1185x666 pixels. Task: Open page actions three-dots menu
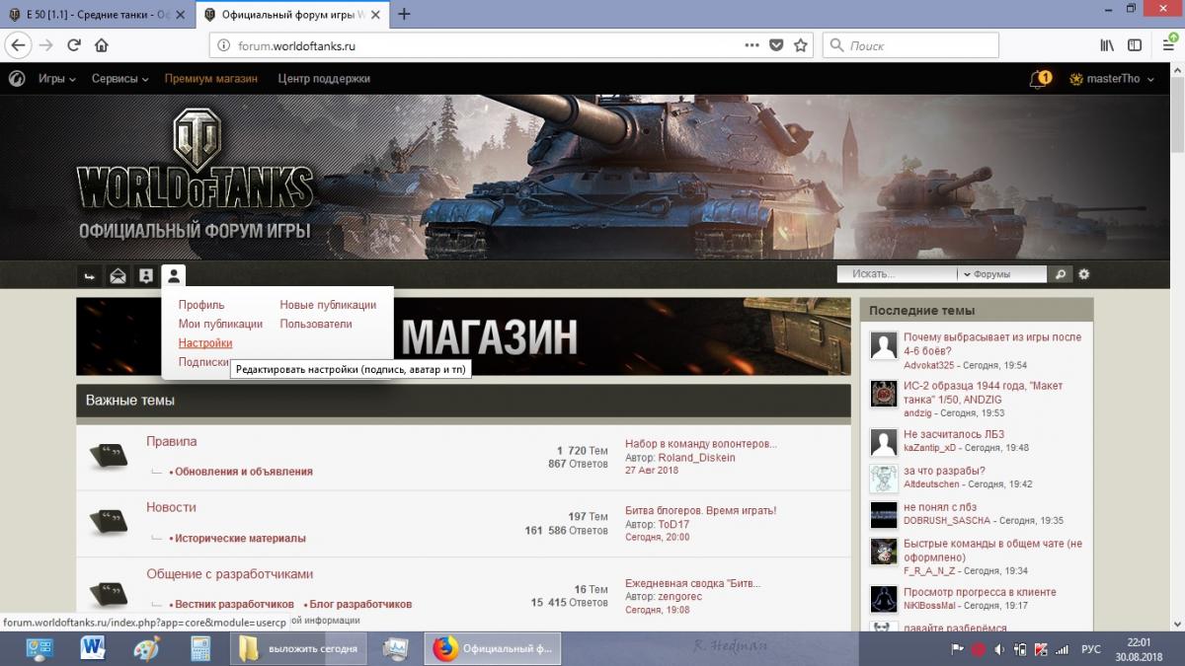click(752, 45)
